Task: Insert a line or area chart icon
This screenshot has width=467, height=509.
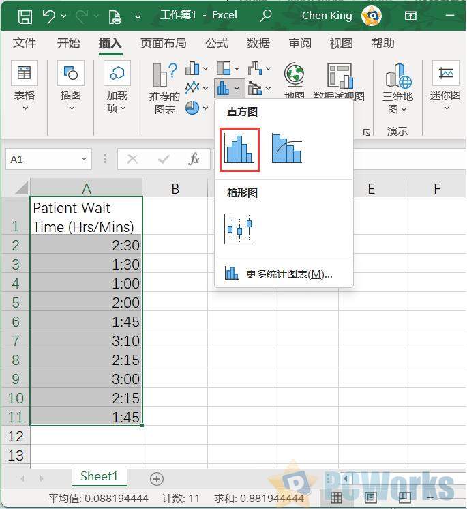Action: (192, 87)
